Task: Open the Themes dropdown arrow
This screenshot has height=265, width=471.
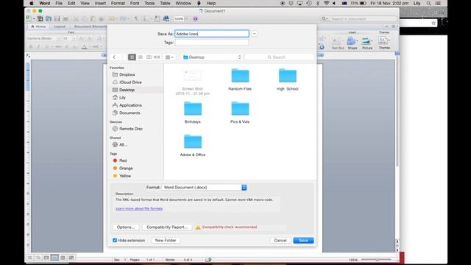Action: click(389, 40)
